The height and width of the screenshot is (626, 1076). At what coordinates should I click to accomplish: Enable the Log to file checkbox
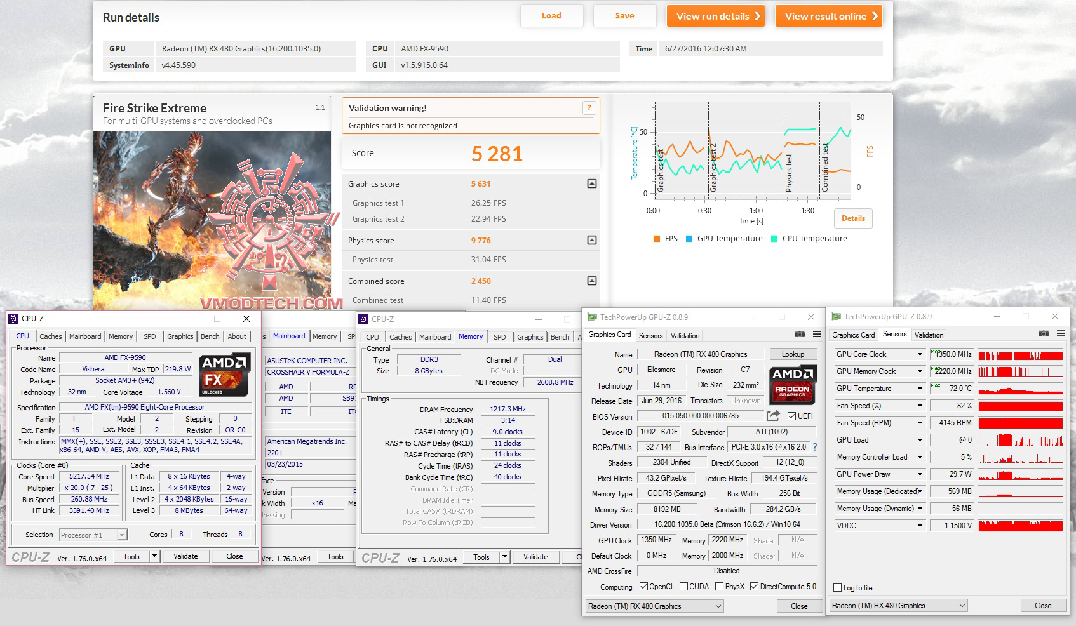tap(838, 588)
